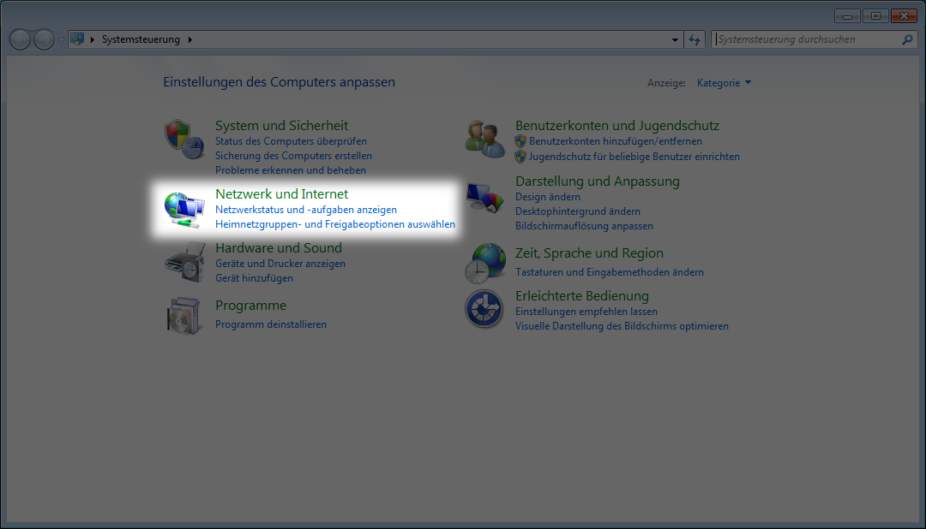Click the Hardware und Sound printer icon
This screenshot has width=926, height=529.
(183, 261)
